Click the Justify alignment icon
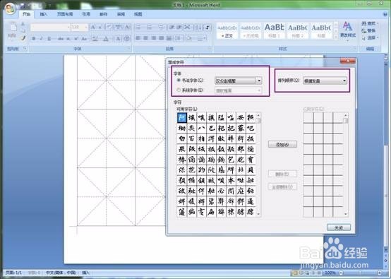Screen dimensions: 391x279 162,38
